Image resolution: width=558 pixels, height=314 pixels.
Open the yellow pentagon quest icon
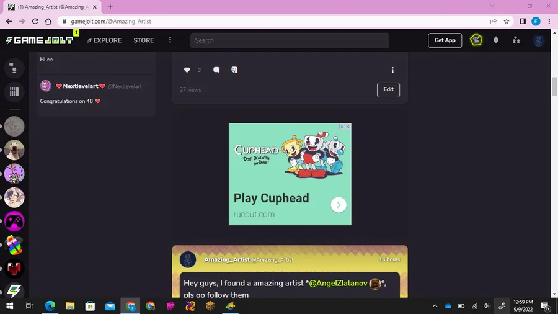pyautogui.click(x=476, y=40)
